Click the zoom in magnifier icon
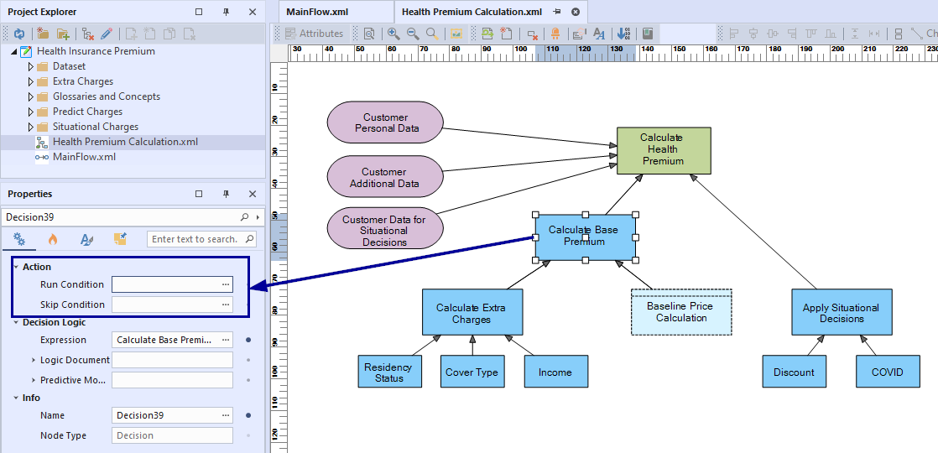 [393, 34]
